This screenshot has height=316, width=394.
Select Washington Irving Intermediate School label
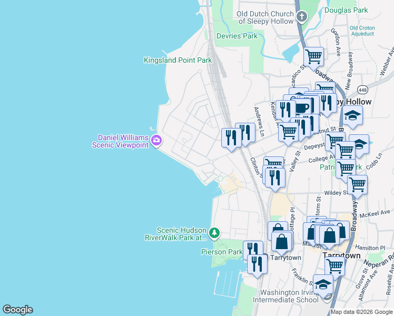[285, 296]
